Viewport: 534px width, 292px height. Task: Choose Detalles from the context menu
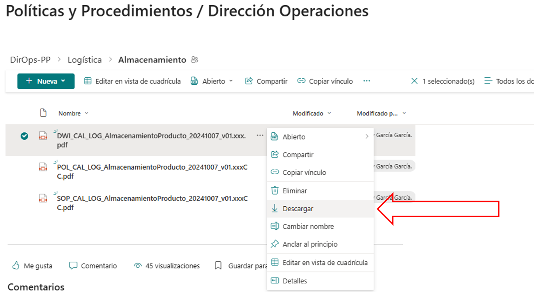point(295,281)
